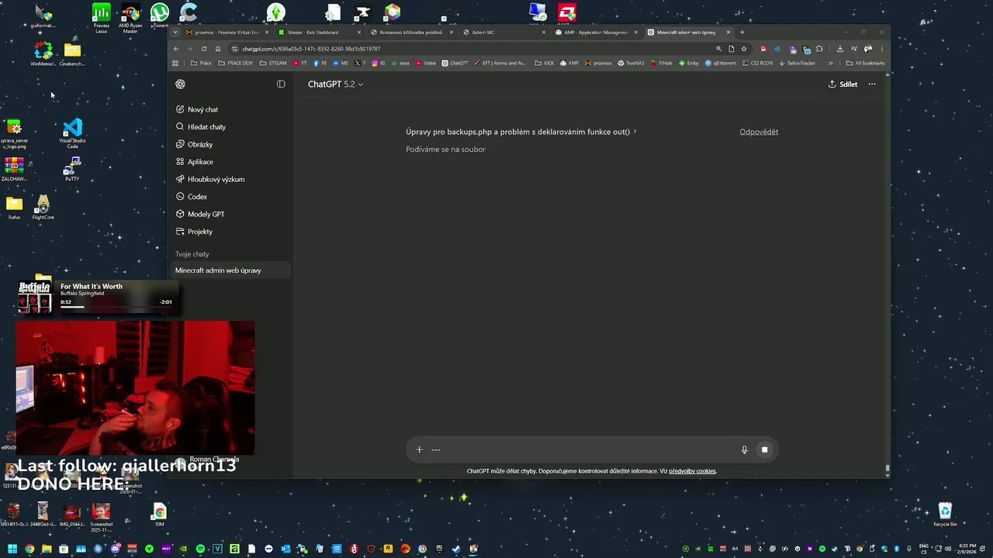The height and width of the screenshot is (558, 993).
Task: Bookmark this page with the star icon
Action: (744, 49)
